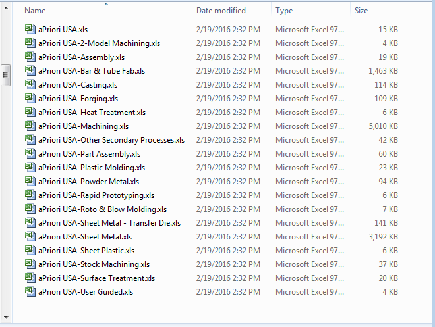435x327 pixels.
Task: Click the 23 KB size value
Action: 388,168
